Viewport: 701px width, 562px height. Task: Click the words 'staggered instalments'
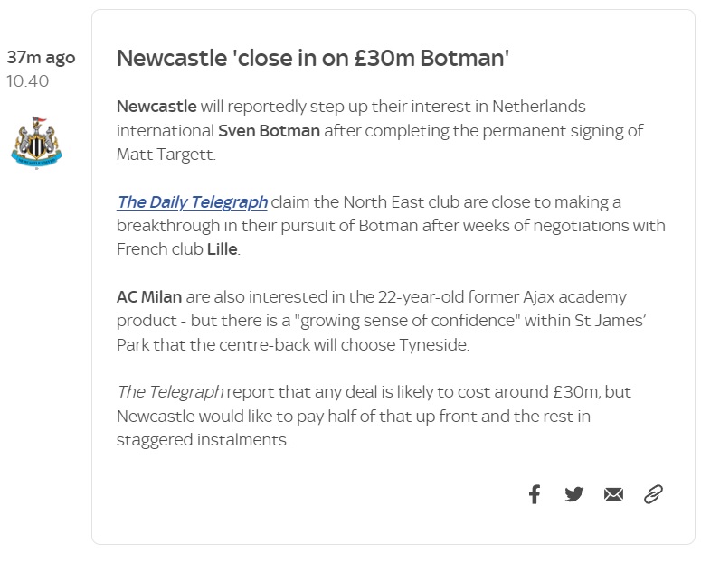pos(202,440)
